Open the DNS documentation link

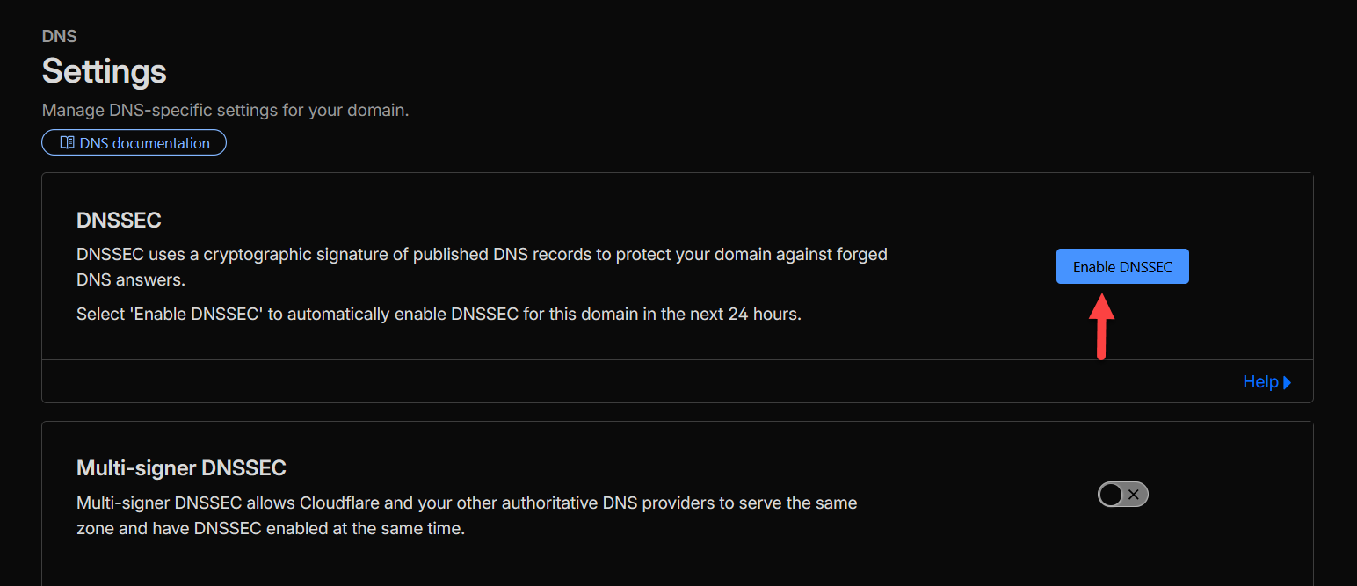coord(144,143)
